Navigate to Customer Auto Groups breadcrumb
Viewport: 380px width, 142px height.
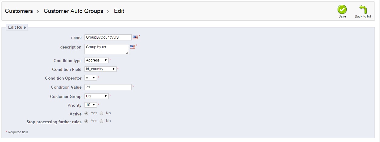(x=73, y=11)
